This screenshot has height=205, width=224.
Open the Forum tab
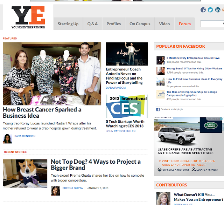pos(185,24)
